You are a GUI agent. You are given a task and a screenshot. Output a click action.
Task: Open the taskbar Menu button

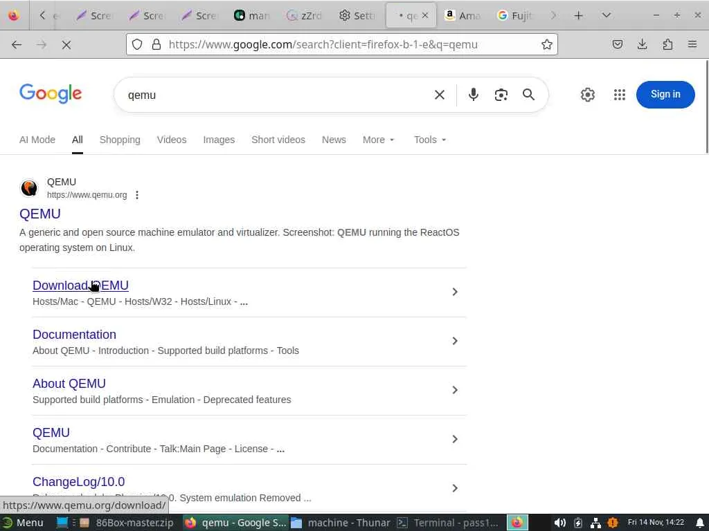[x=24, y=523]
